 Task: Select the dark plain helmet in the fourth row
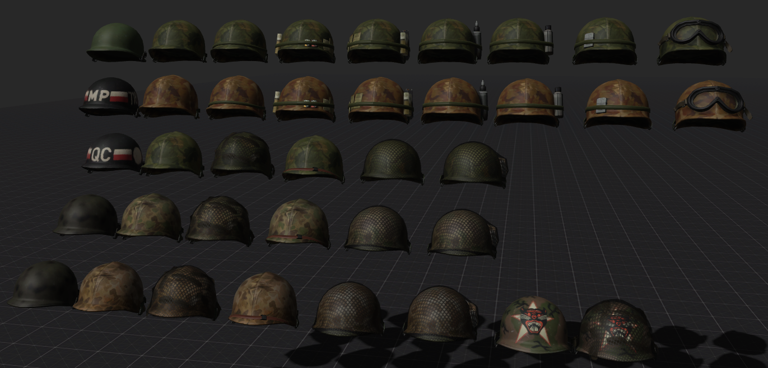pos(86,215)
